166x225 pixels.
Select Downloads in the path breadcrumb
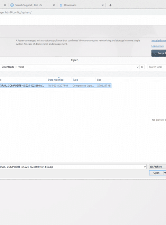[8, 67]
